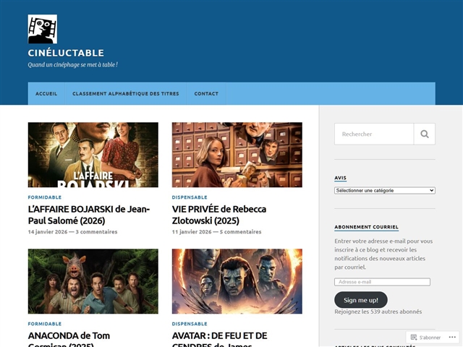The width and height of the screenshot is (463, 347).
Task: Click Rejoignez les 539 autres abonnés text
Action: [378, 312]
